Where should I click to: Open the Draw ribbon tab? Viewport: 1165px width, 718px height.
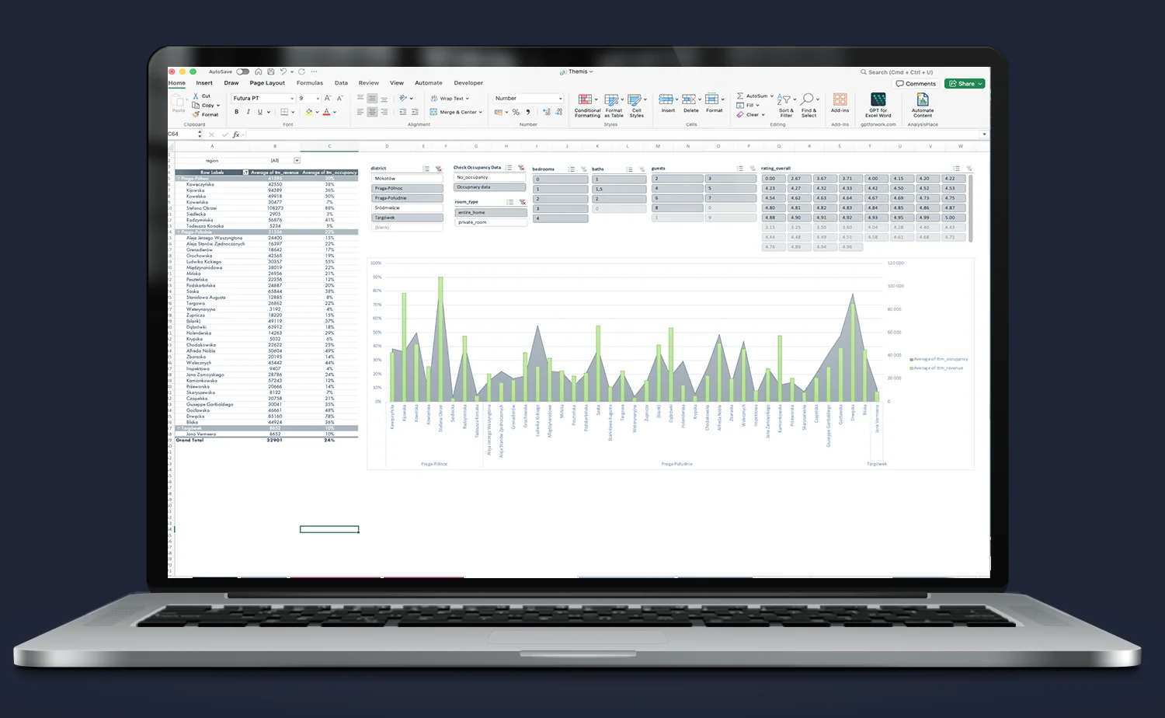click(231, 83)
